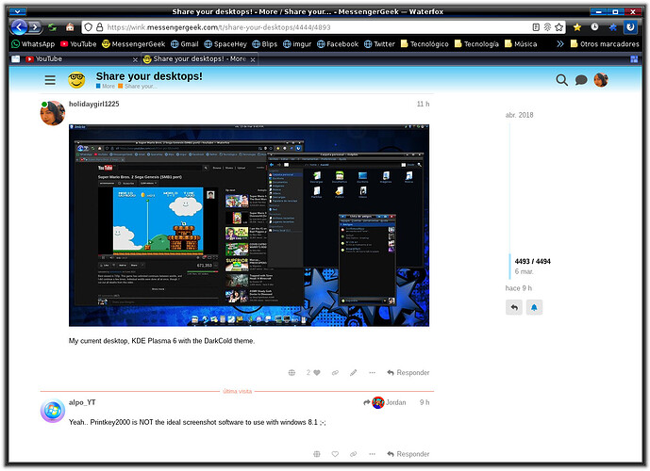Open the YouTube bookmark in the bookmarks bar
Image resolution: width=650 pixels, height=471 pixels.
point(78,44)
